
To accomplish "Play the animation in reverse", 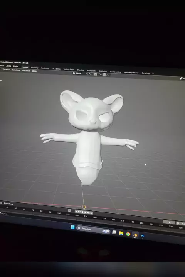I will (x=82, y=212).
